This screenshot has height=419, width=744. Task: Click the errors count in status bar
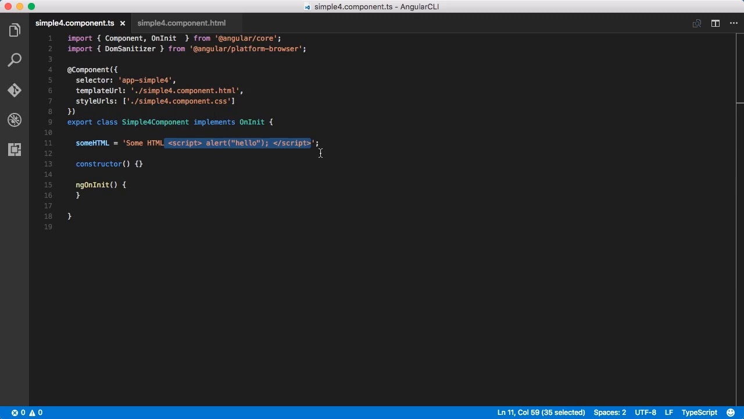(19, 413)
